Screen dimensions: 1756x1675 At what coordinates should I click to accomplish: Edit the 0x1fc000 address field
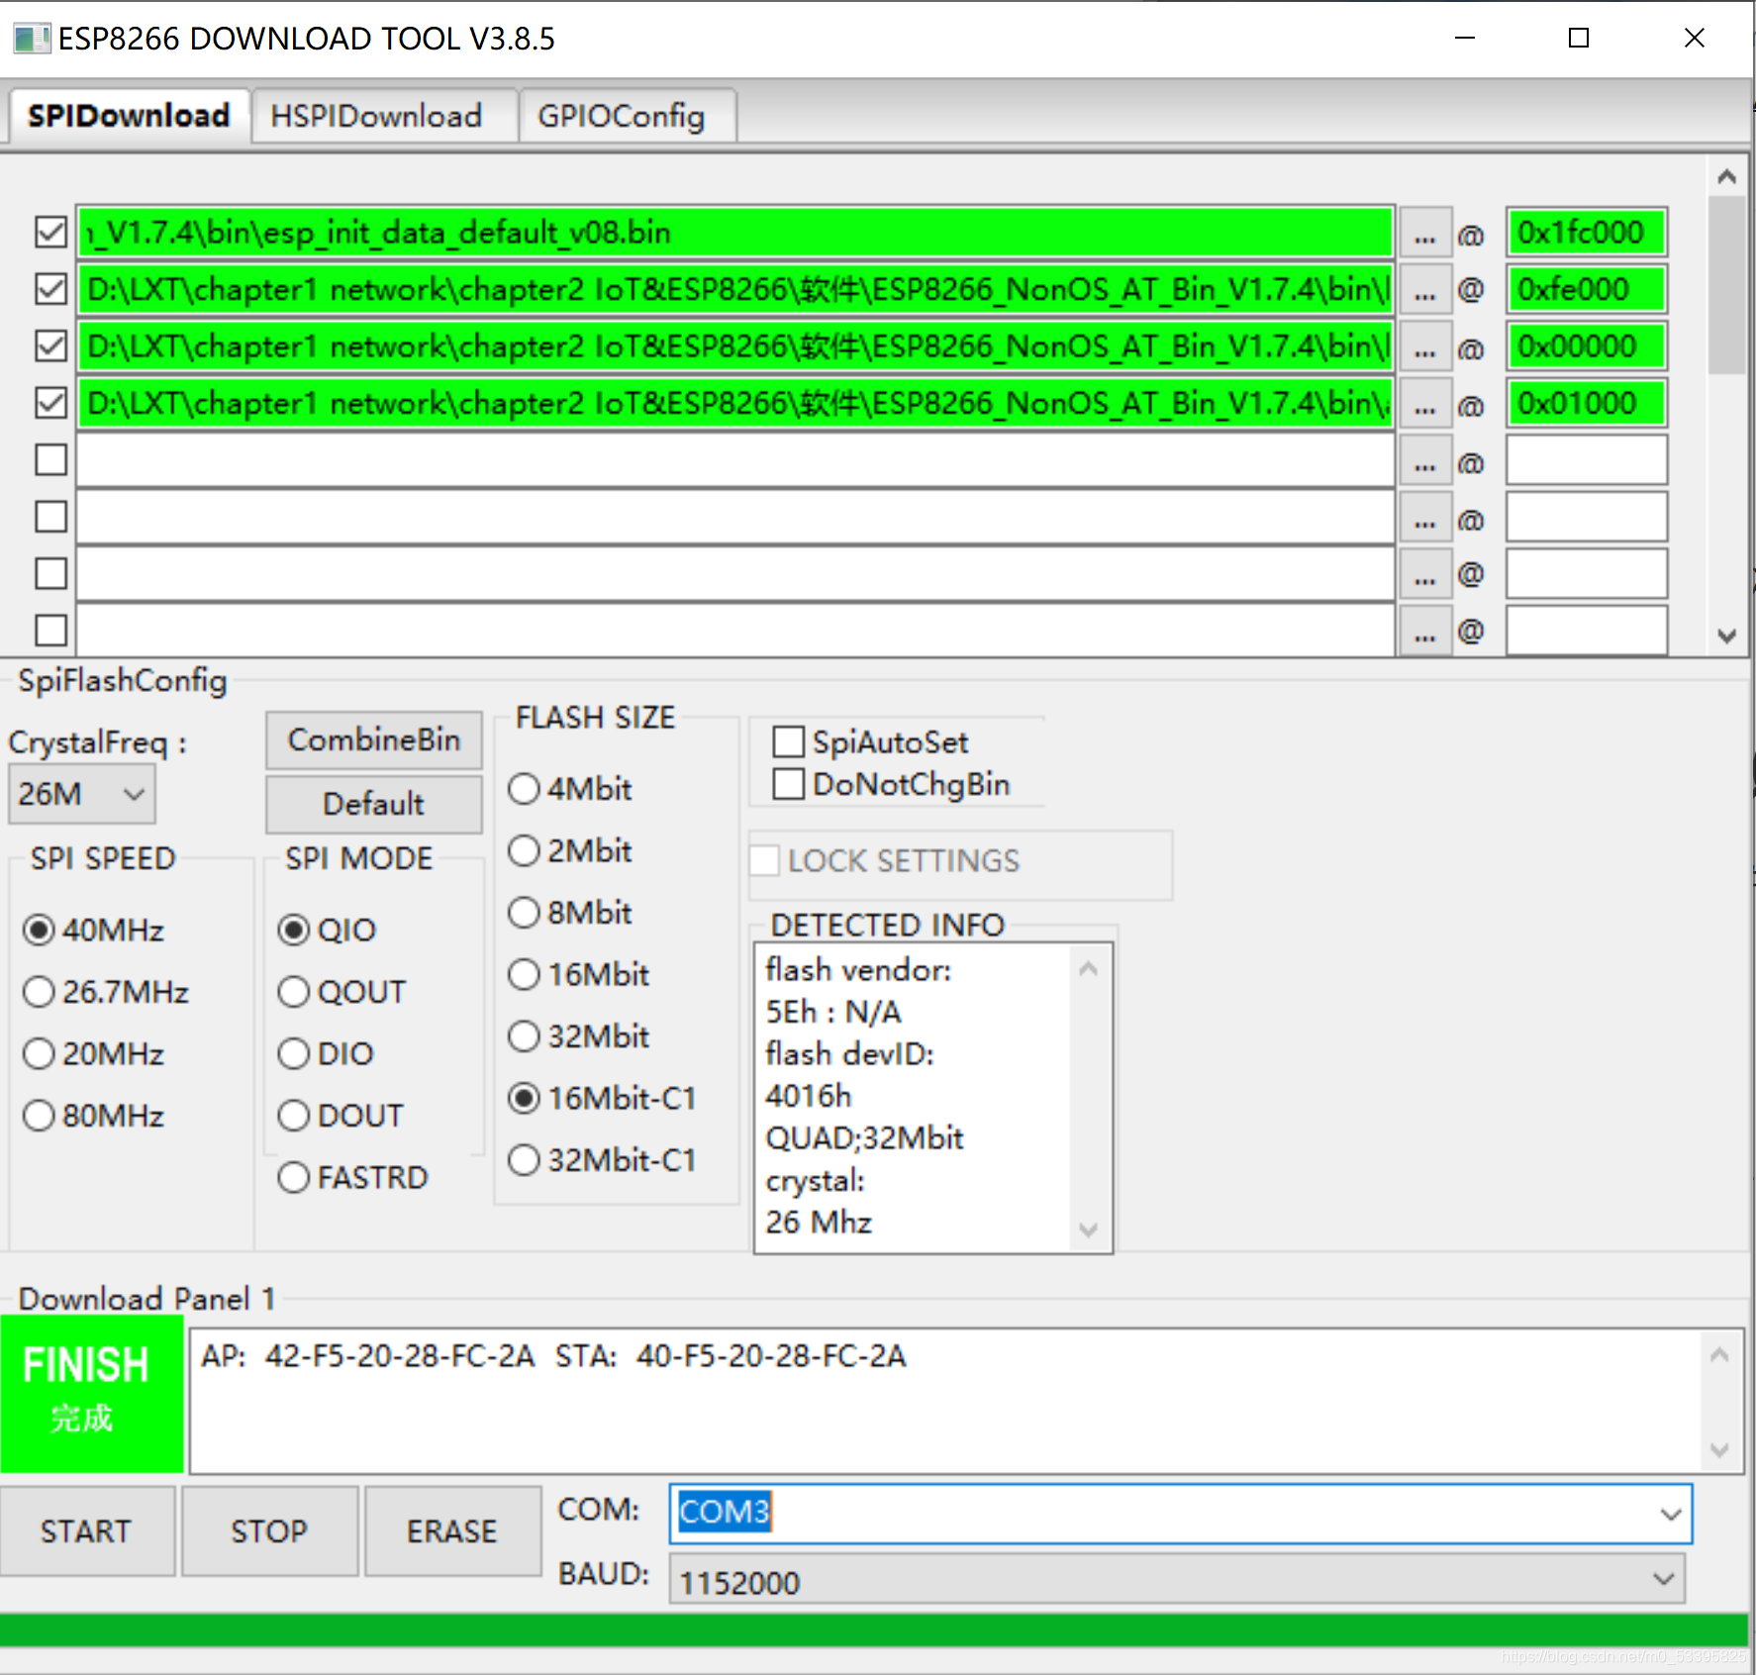point(1585,232)
